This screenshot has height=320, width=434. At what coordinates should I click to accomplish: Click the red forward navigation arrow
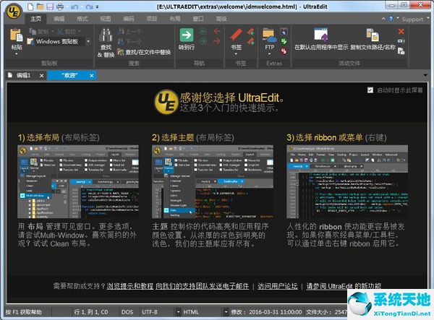point(217,41)
